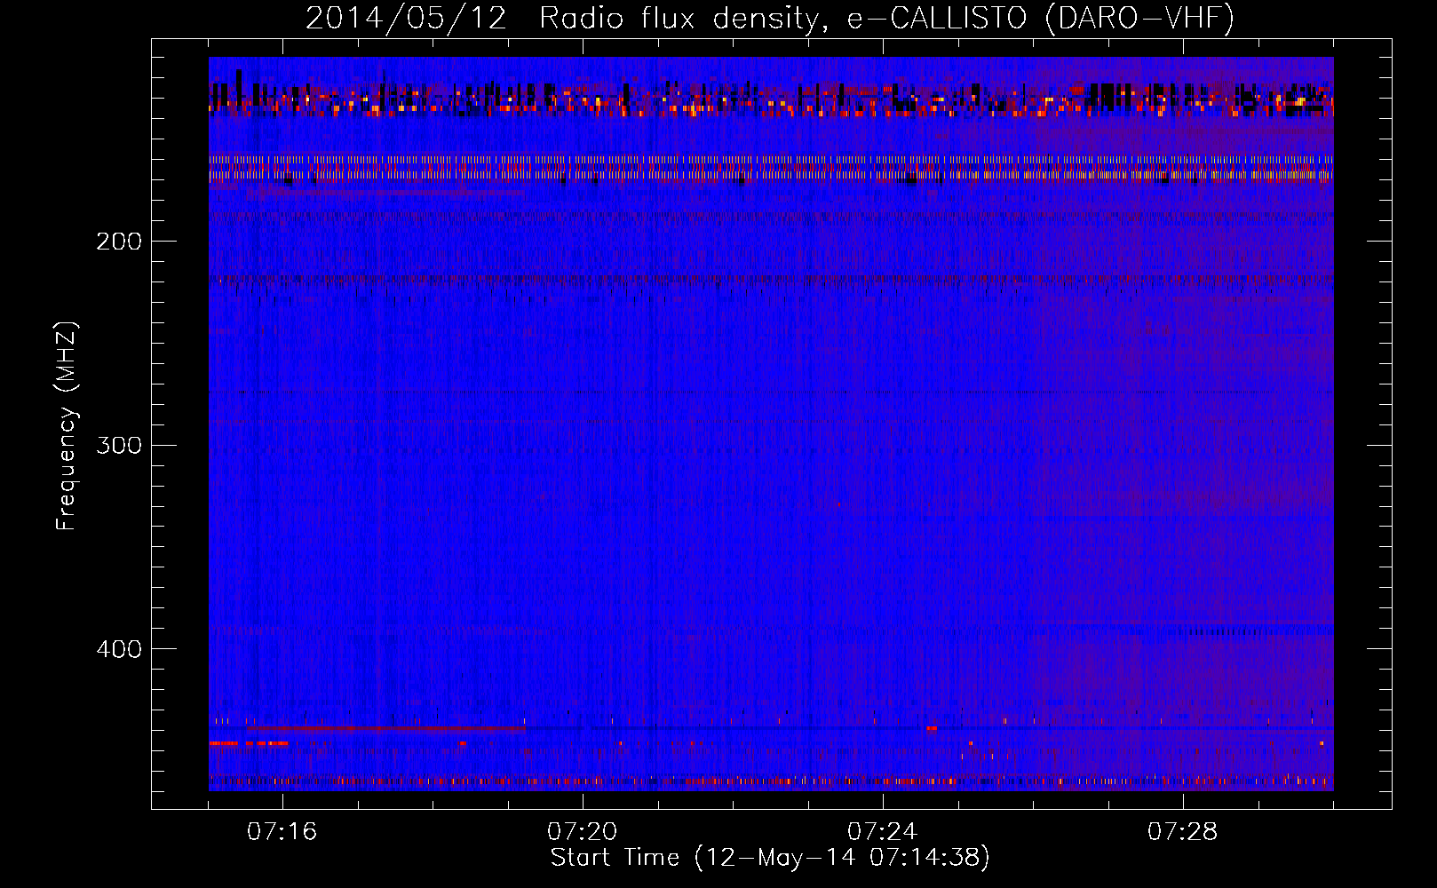
Task: Click the "400" frequency tick label
Action: click(x=119, y=649)
